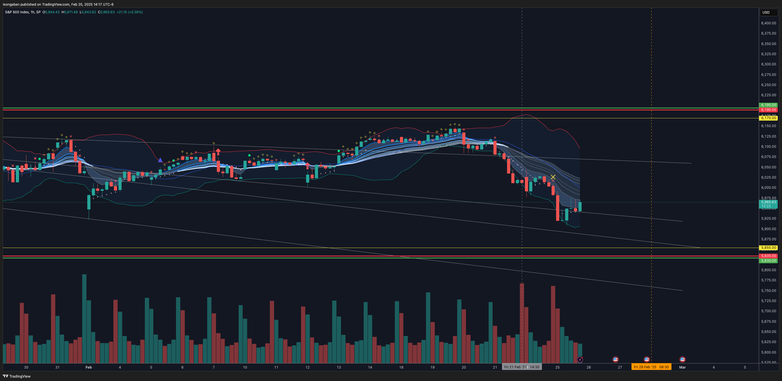Click the USD currency button
The height and width of the screenshot is (381, 782).
768,12
